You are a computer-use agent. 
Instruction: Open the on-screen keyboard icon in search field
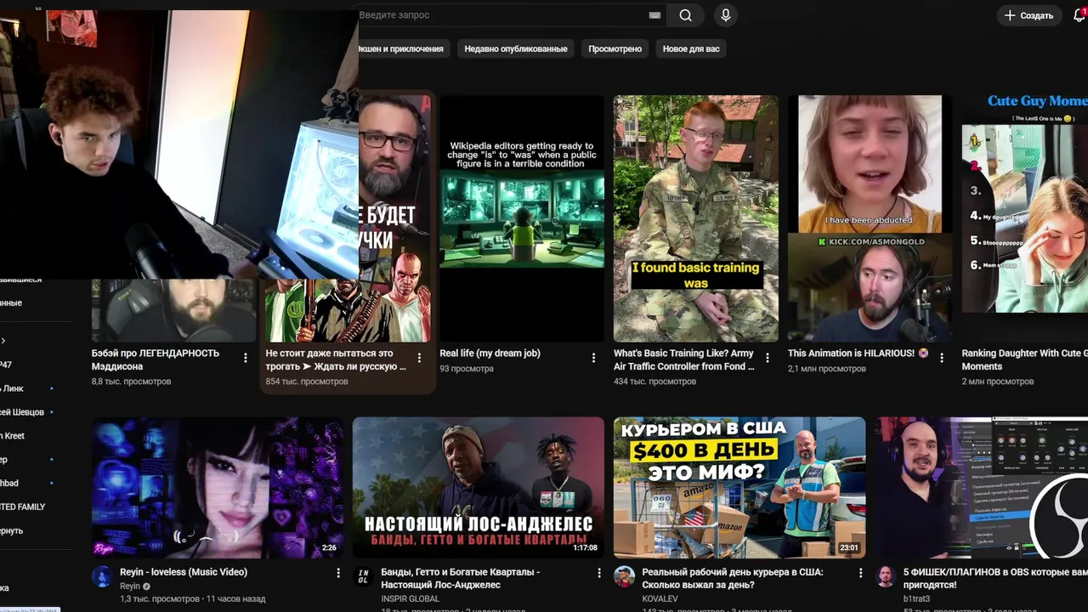(654, 15)
